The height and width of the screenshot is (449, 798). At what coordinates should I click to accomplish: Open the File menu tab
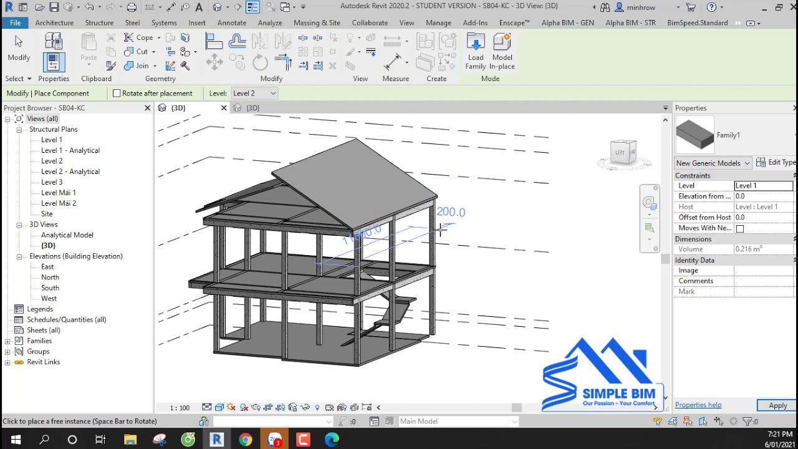point(15,22)
